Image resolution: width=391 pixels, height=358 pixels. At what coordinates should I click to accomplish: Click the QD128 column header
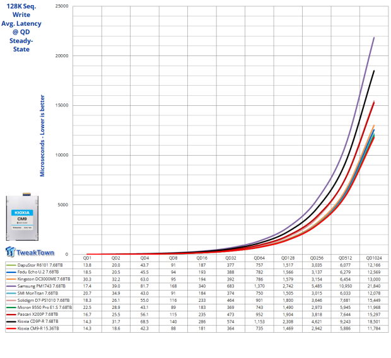pos(288,258)
